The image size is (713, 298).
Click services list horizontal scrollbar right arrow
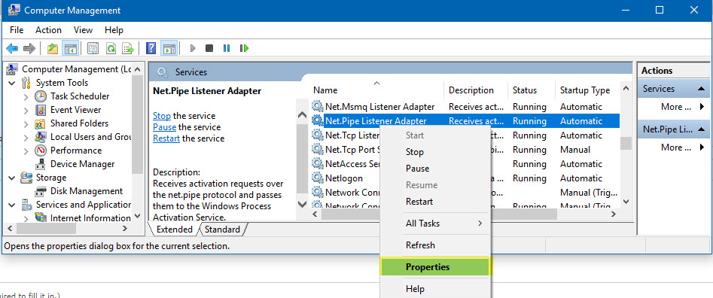pyautogui.click(x=613, y=214)
